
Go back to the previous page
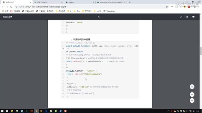tap(3, 7)
